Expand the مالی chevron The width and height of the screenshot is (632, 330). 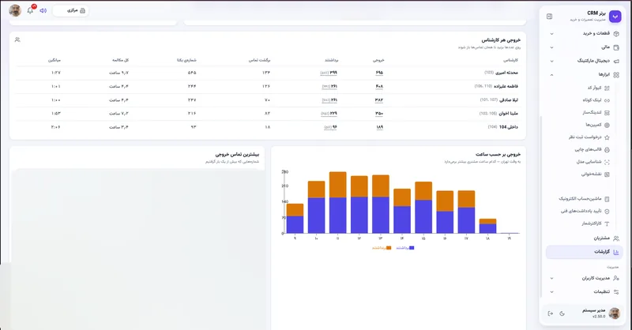[x=551, y=47]
